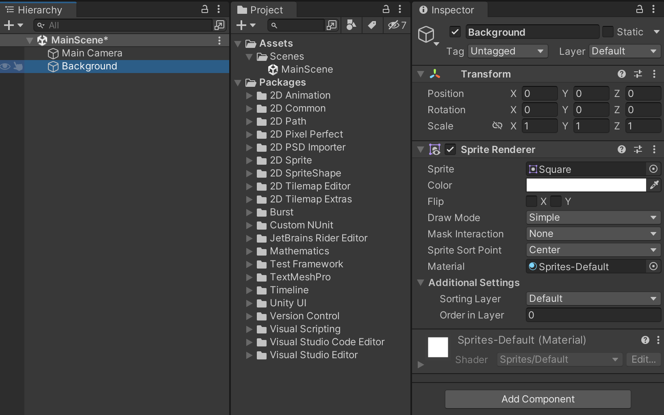Screen dimensions: 664x415
Task: Open Transform component help icon
Action: pyautogui.click(x=622, y=74)
